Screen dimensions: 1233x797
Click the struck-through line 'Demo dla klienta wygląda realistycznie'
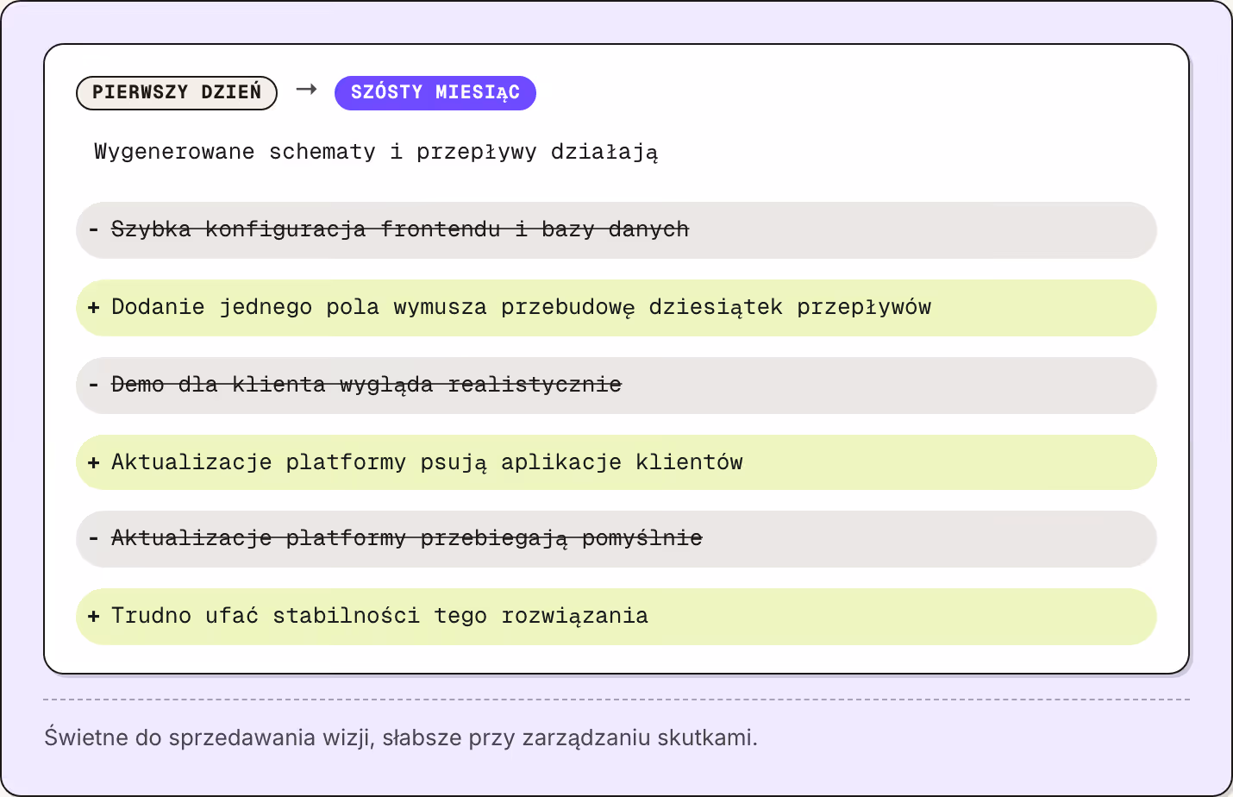tap(616, 386)
